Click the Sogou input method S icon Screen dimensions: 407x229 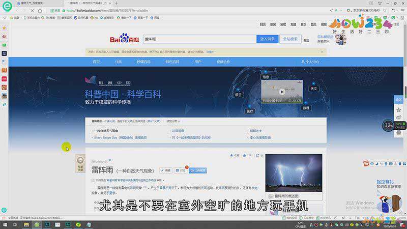[x=366, y=163]
